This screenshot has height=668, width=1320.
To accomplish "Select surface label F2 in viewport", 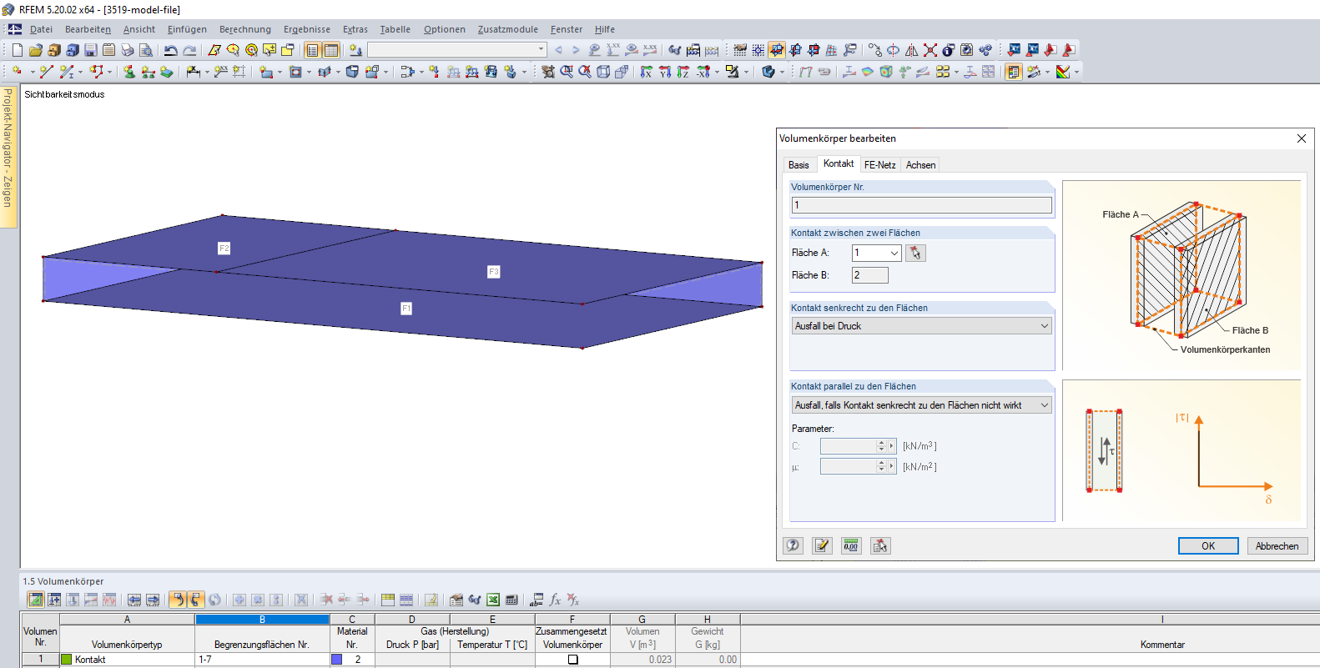I will (x=224, y=249).
